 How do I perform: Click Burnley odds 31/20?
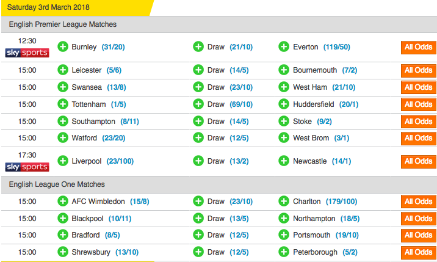(x=114, y=47)
